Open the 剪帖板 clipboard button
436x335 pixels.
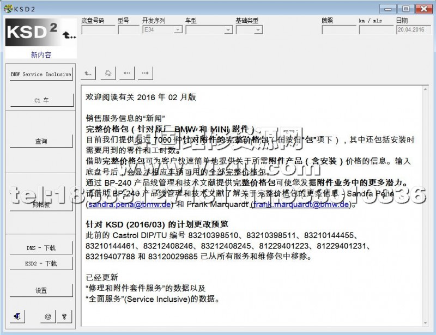click(41, 205)
